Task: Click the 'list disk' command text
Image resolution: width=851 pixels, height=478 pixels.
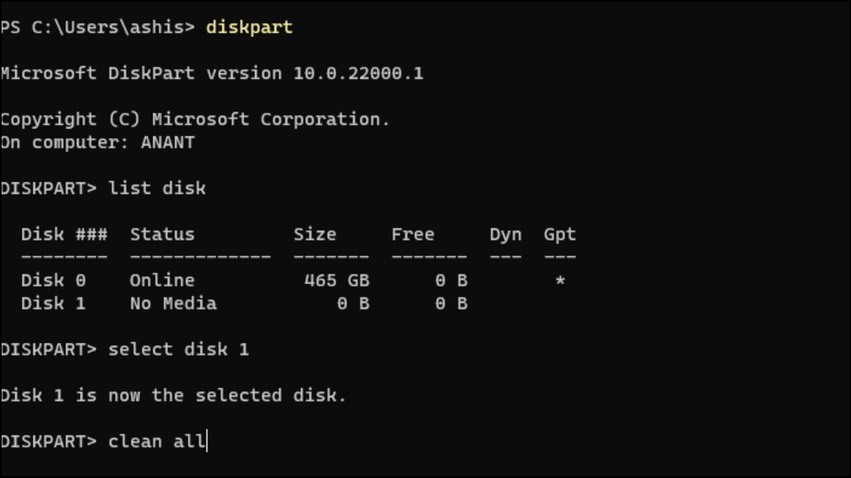Action: (x=157, y=188)
